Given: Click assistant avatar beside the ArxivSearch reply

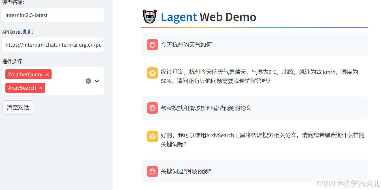Looking at the screenshot, I should point(152,136).
